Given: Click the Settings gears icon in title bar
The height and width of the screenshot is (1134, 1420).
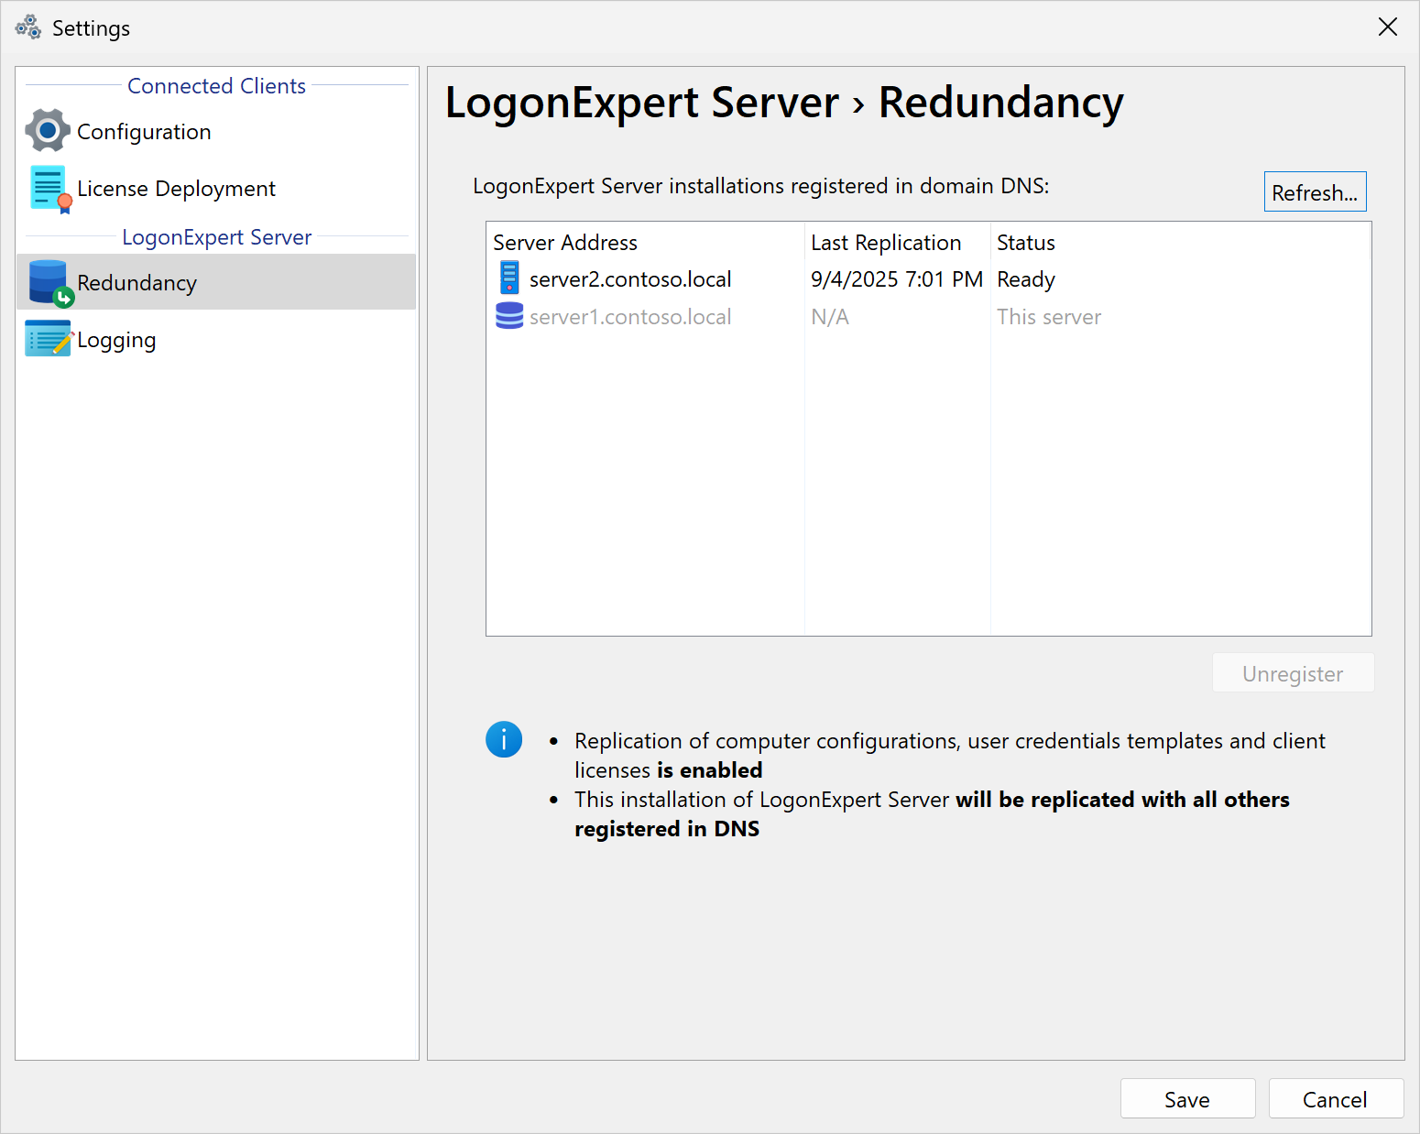Looking at the screenshot, I should point(28,27).
